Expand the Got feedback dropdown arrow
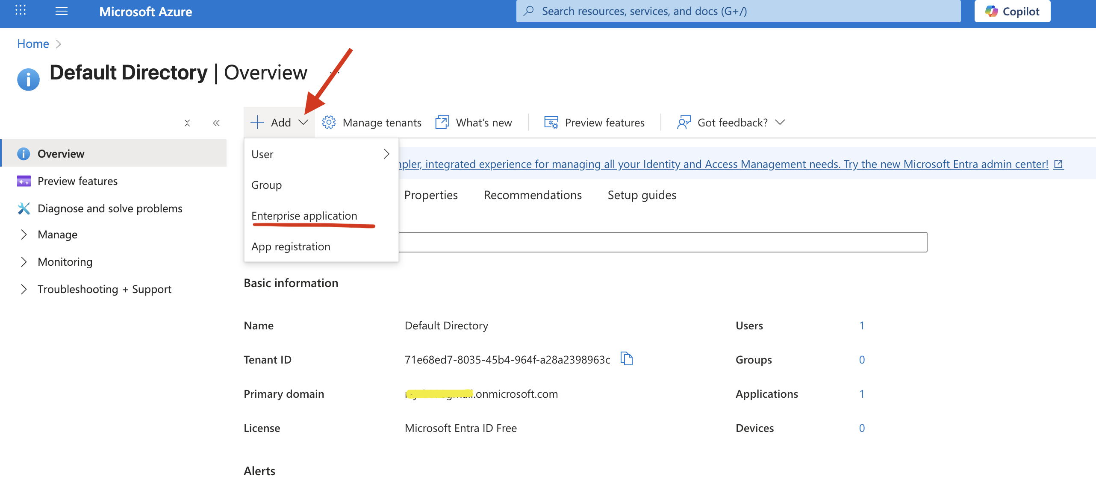The height and width of the screenshot is (493, 1096). pos(780,122)
